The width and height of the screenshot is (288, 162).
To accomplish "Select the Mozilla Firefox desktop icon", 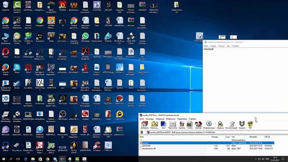I will pyautogui.click(x=6, y=69).
